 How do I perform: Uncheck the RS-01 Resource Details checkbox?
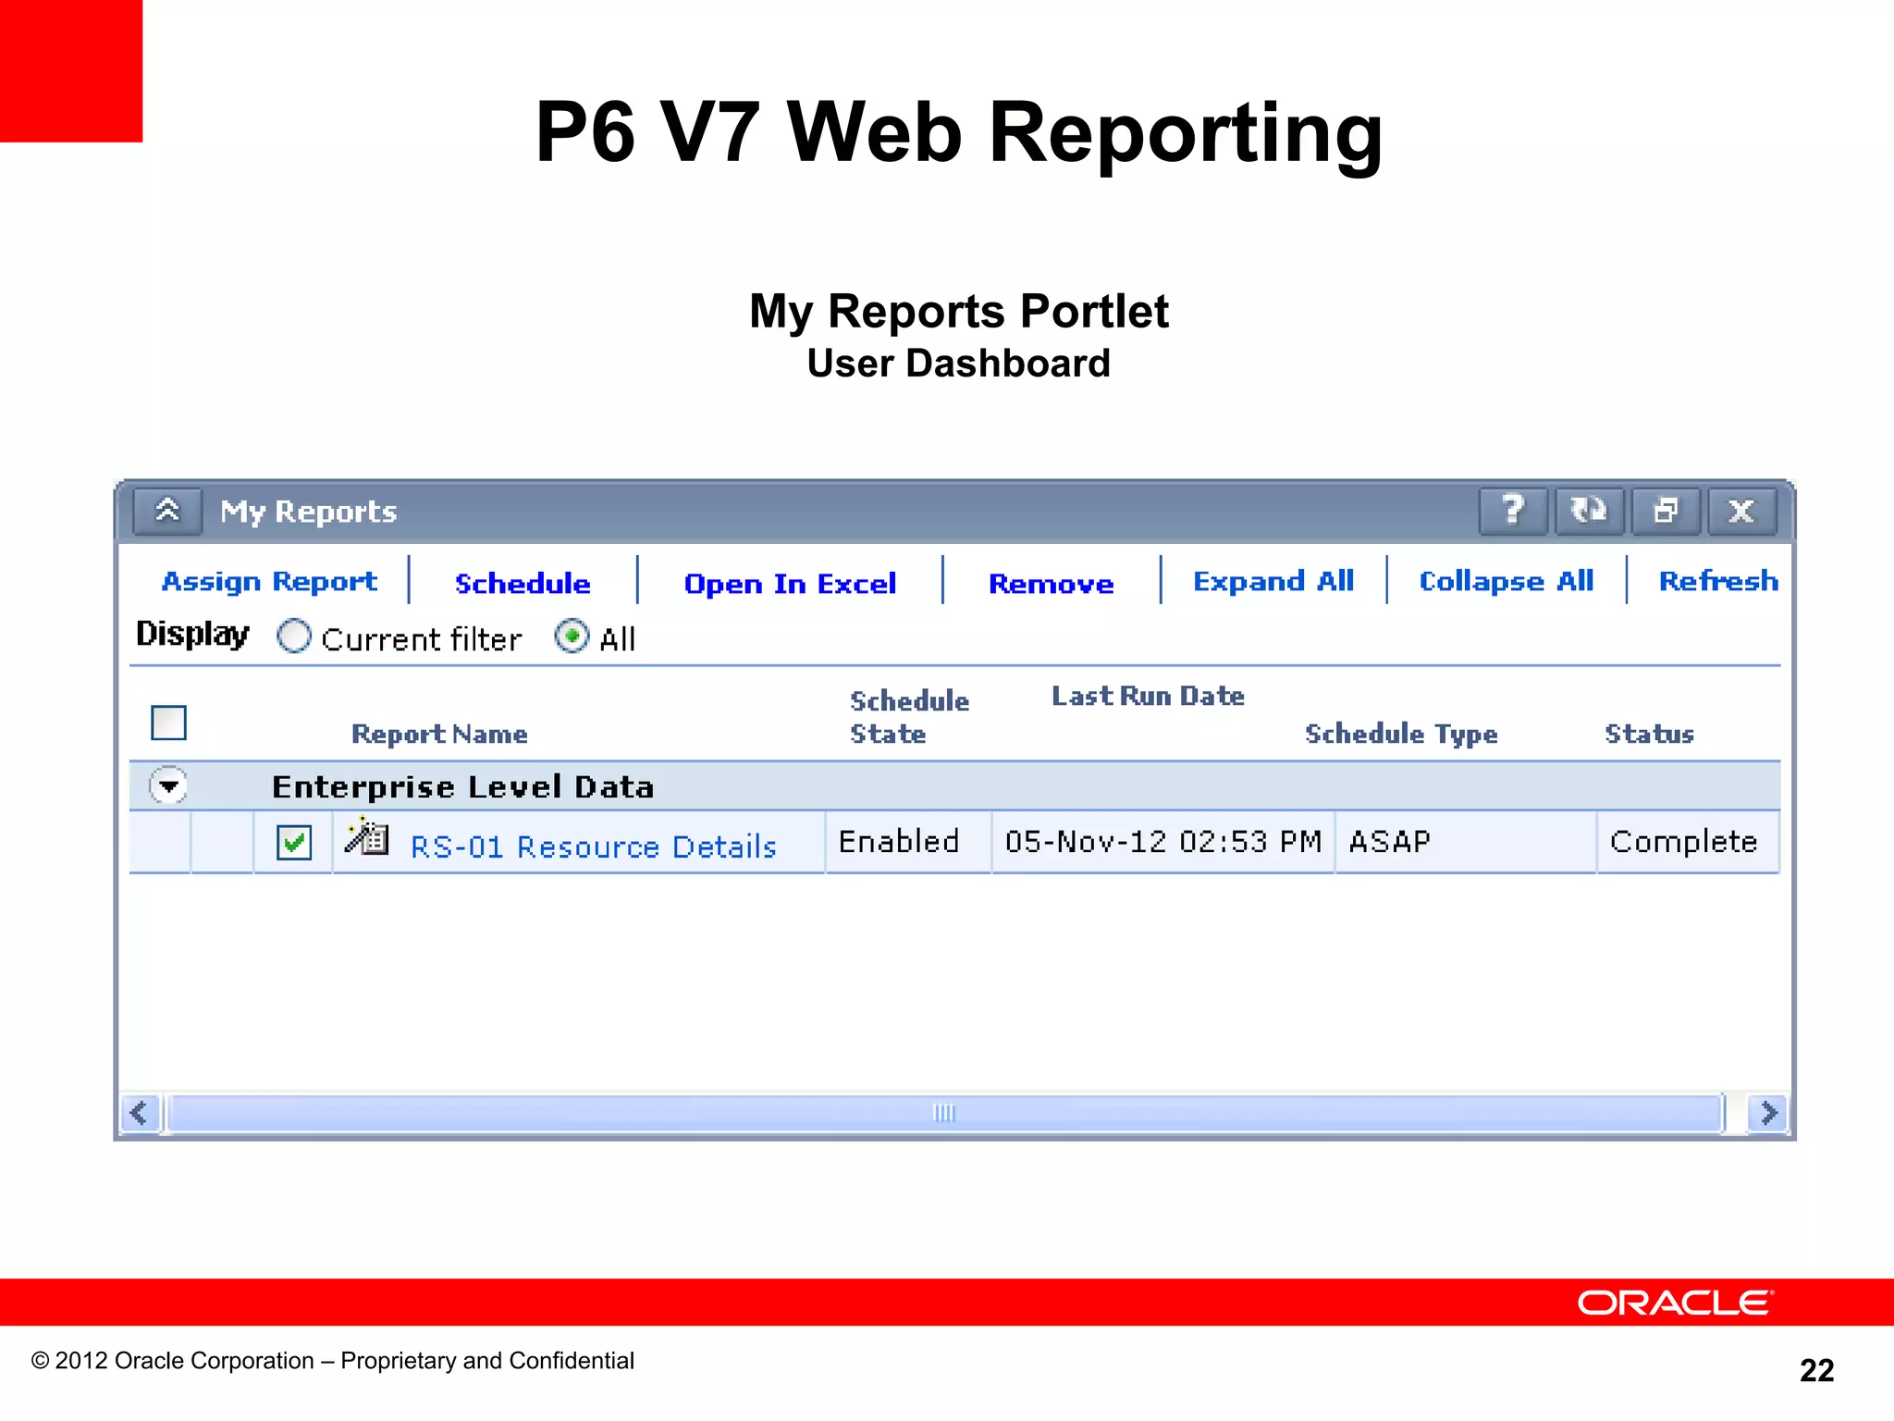point(294,843)
